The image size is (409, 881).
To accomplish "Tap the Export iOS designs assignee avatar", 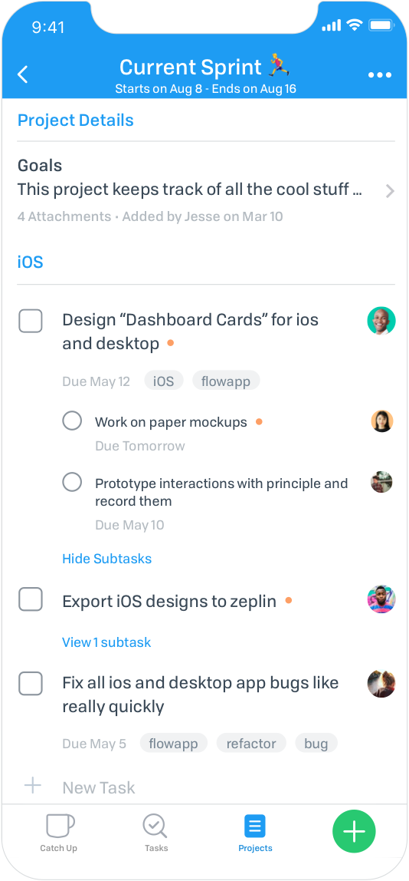I will point(381,599).
